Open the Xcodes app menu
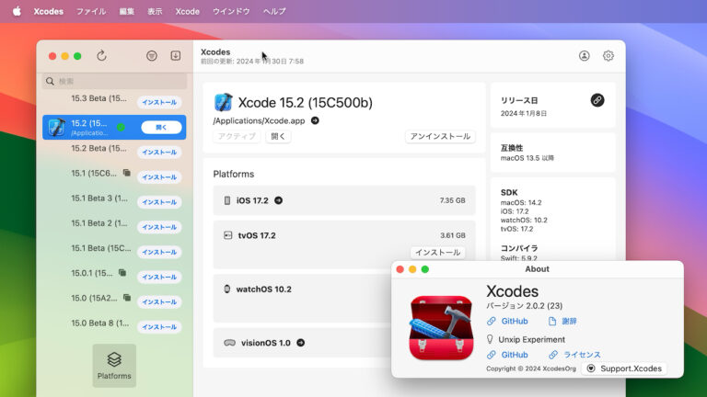Image resolution: width=707 pixels, height=397 pixels. coord(48,11)
